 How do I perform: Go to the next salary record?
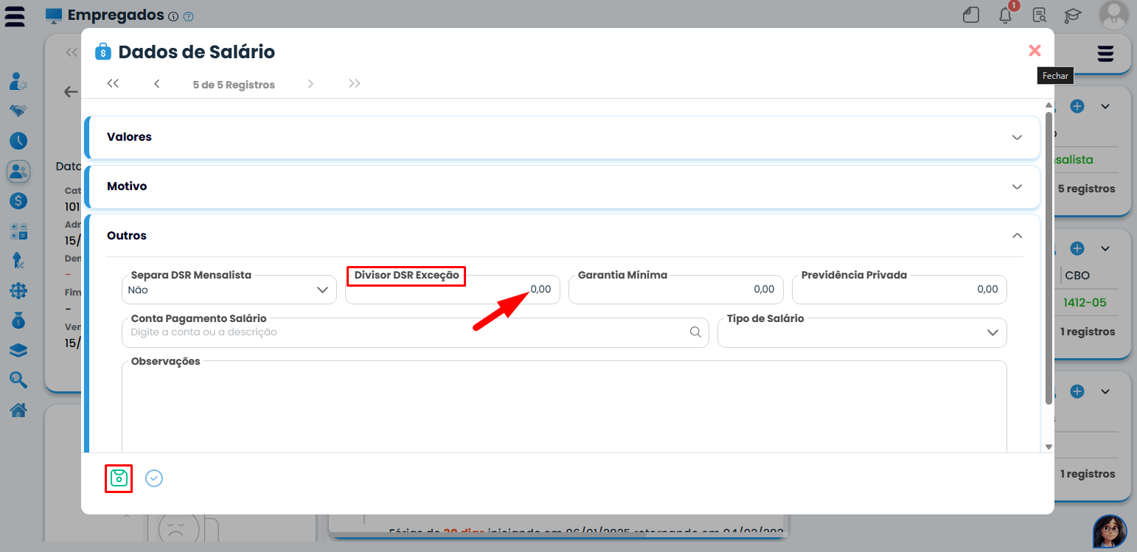pos(310,84)
